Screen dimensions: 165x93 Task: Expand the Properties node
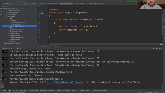coord(6,14)
